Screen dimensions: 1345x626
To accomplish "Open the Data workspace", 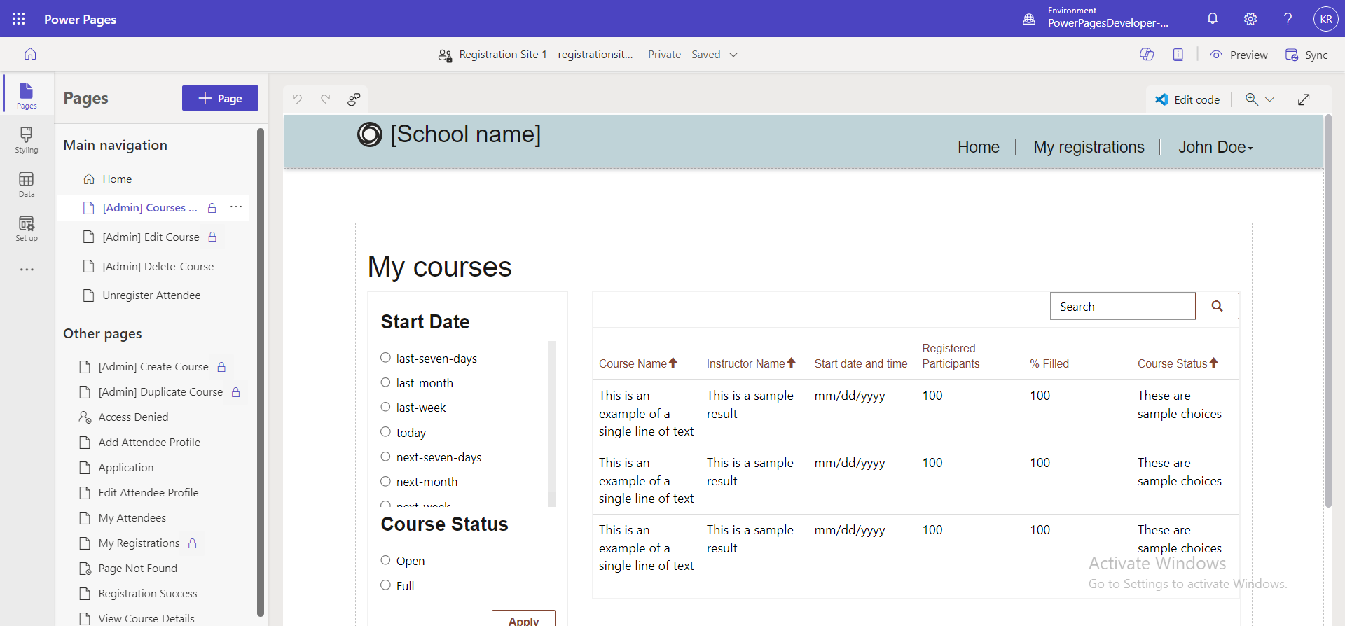I will click(27, 184).
